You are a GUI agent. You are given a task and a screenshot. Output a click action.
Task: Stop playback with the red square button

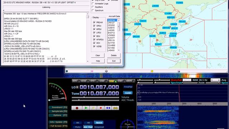point(101,108)
